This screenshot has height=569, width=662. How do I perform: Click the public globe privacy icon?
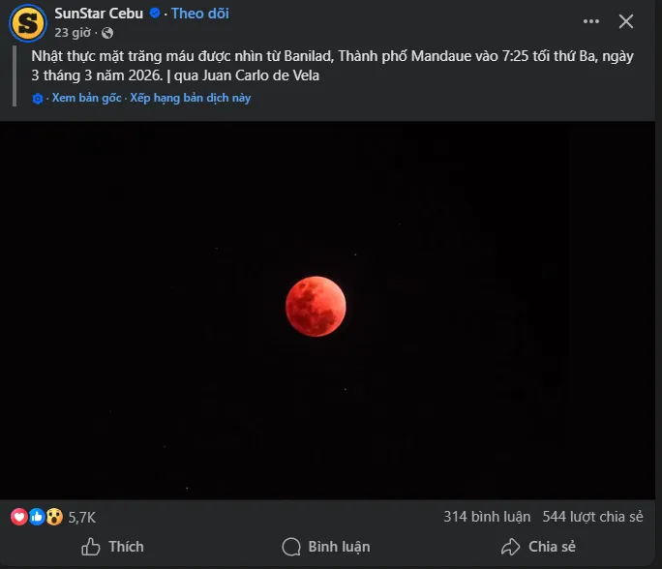pos(107,33)
